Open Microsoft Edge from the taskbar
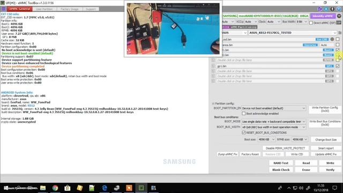343x193 pixels. click(105, 188)
